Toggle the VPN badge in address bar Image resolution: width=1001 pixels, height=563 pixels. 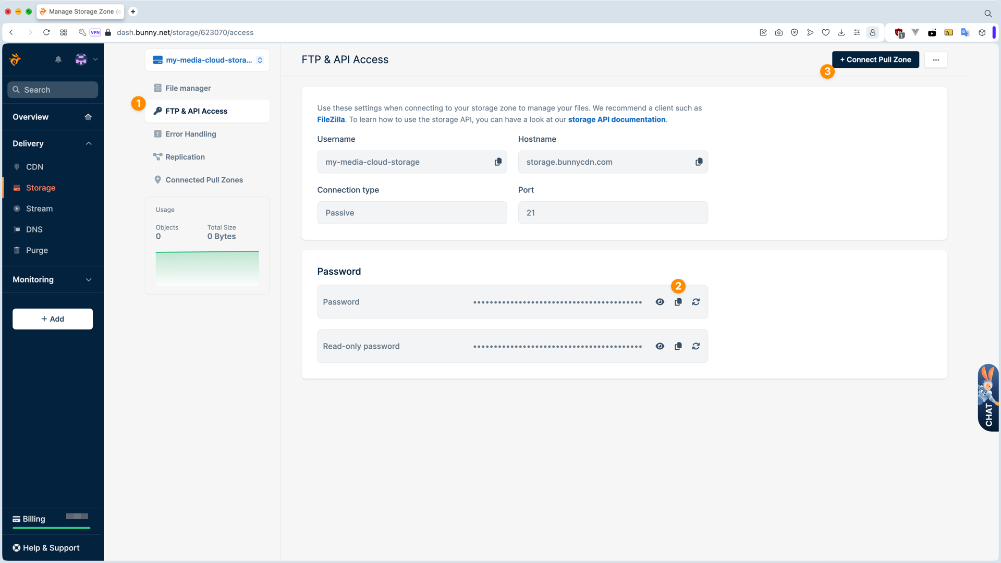pos(95,32)
